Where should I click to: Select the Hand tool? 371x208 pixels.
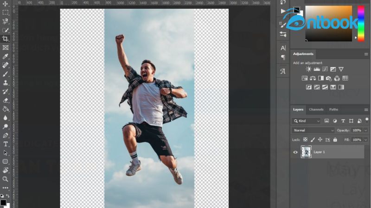click(5, 170)
